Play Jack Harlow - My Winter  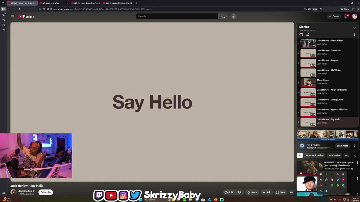tap(328, 72)
